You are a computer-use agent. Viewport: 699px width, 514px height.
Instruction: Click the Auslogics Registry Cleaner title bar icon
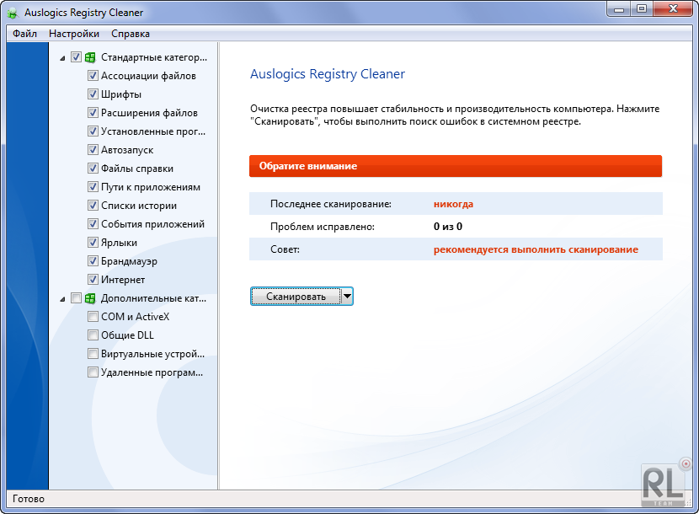click(13, 13)
